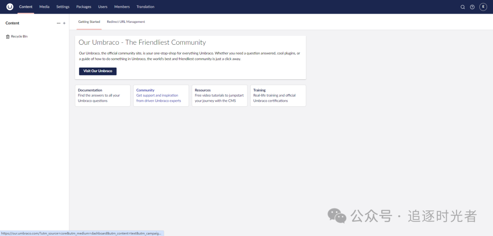
Task: Open the Settings section
Action: 63,7
